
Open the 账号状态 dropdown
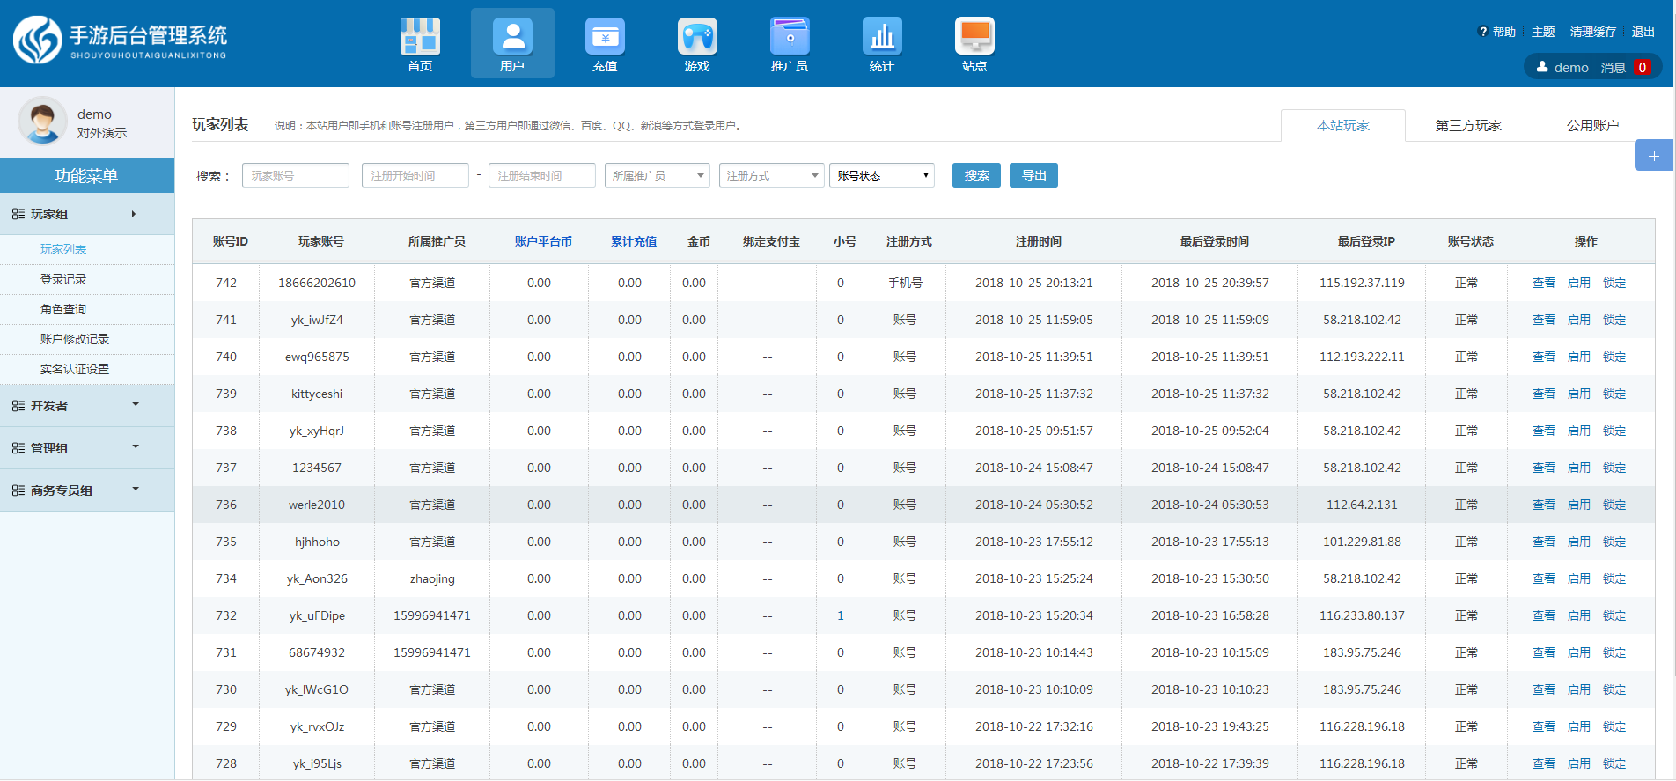coord(882,175)
